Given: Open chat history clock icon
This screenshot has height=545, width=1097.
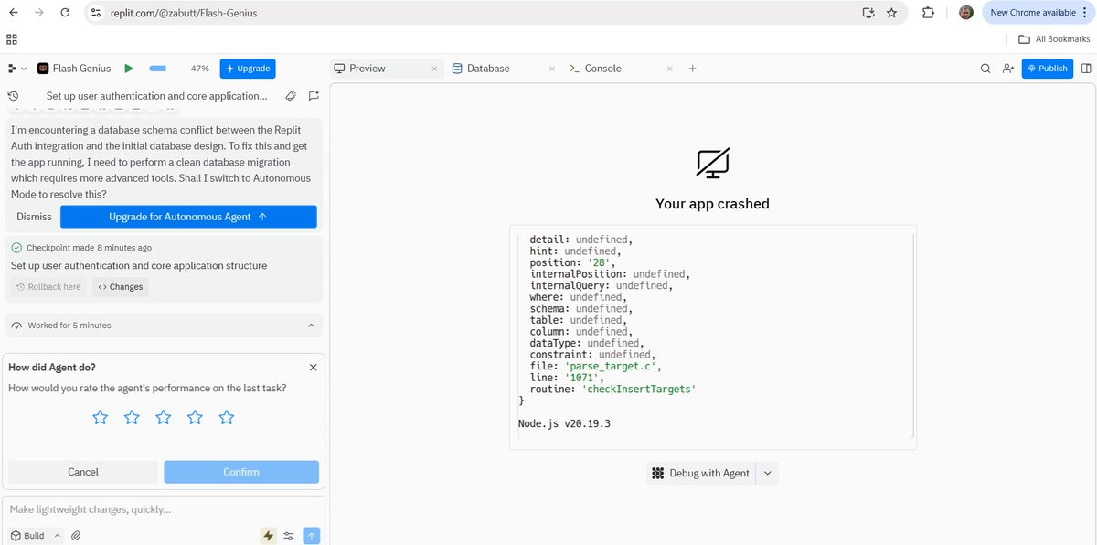Looking at the screenshot, I should pos(13,95).
